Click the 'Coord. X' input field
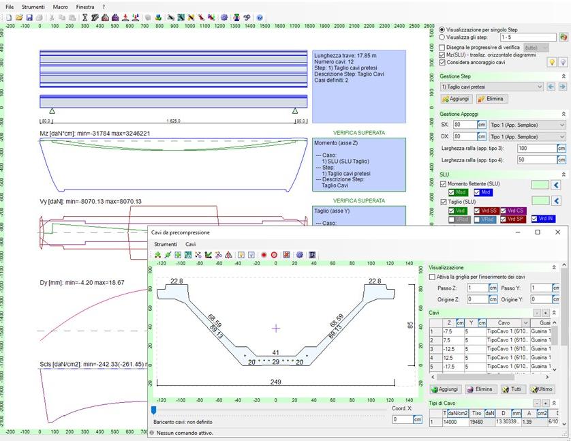Viewport: 571px width, 441px height. (x=403, y=419)
